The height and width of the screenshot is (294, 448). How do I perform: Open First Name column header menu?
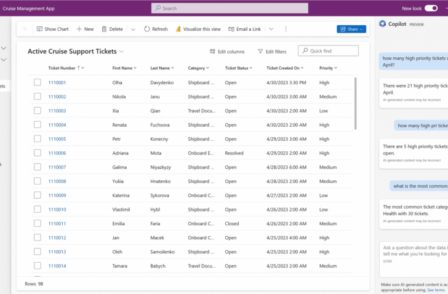124,68
